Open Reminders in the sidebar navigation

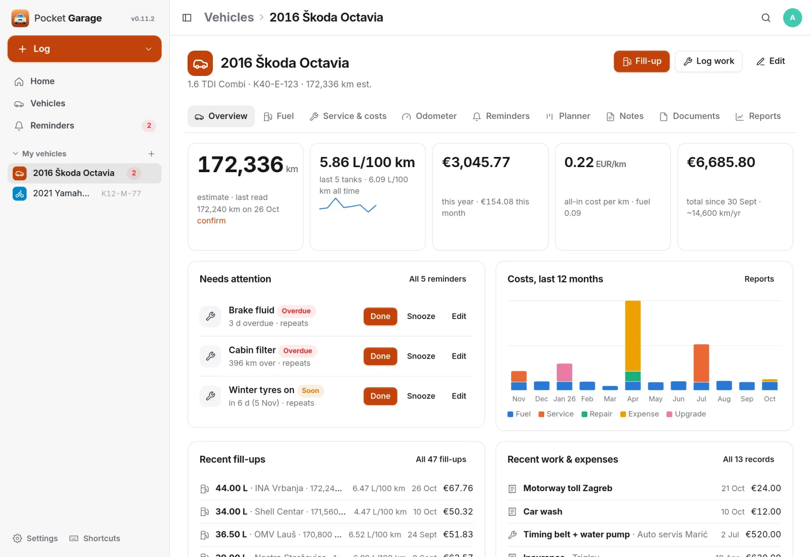(85, 126)
